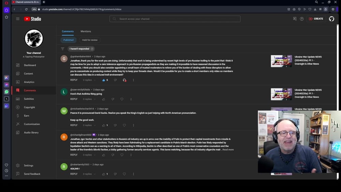Expand replies on grahambaker6664's comment
The width and height of the screenshot is (341, 192).
[x=89, y=80]
